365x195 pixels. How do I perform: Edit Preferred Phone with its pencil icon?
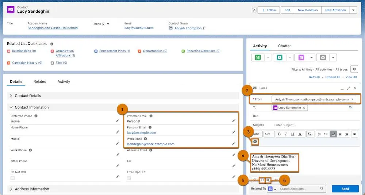click(x=118, y=121)
